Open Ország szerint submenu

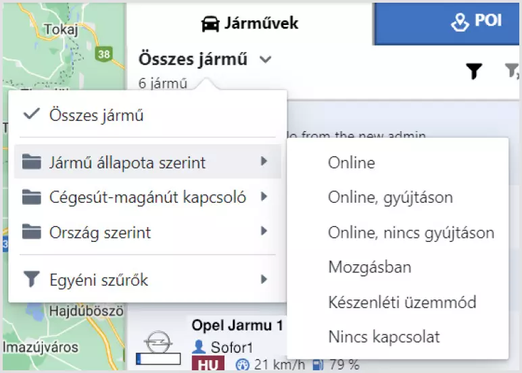point(147,232)
